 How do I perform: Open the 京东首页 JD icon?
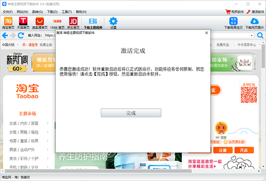(74, 22)
